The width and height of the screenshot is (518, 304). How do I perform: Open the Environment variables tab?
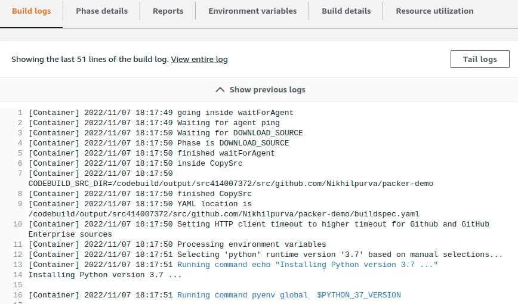click(252, 11)
